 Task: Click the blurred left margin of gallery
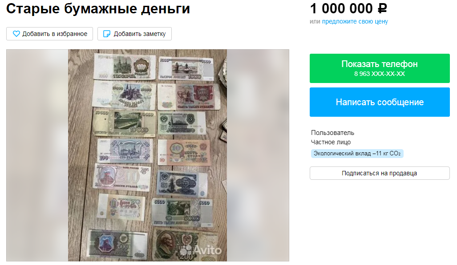[x=37, y=155]
